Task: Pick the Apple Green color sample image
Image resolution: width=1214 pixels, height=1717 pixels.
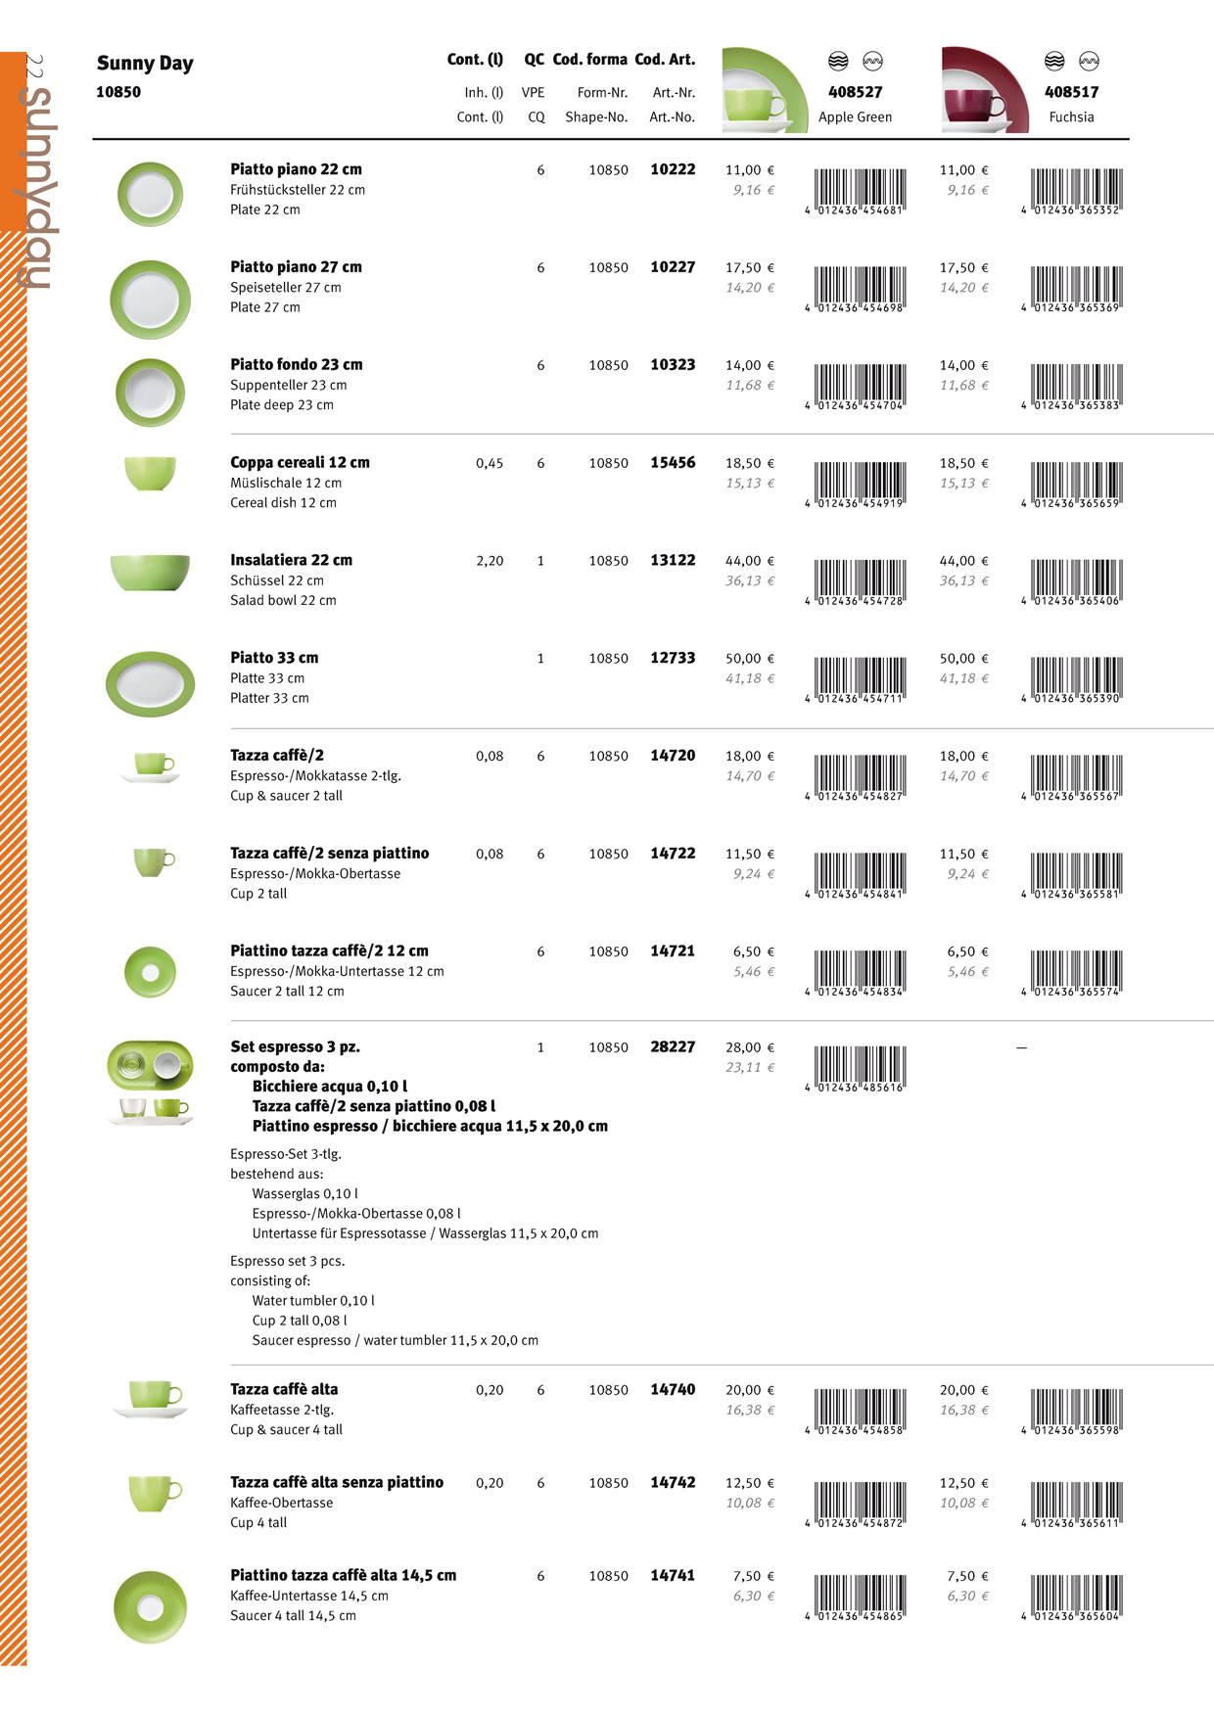Action: 765,90
